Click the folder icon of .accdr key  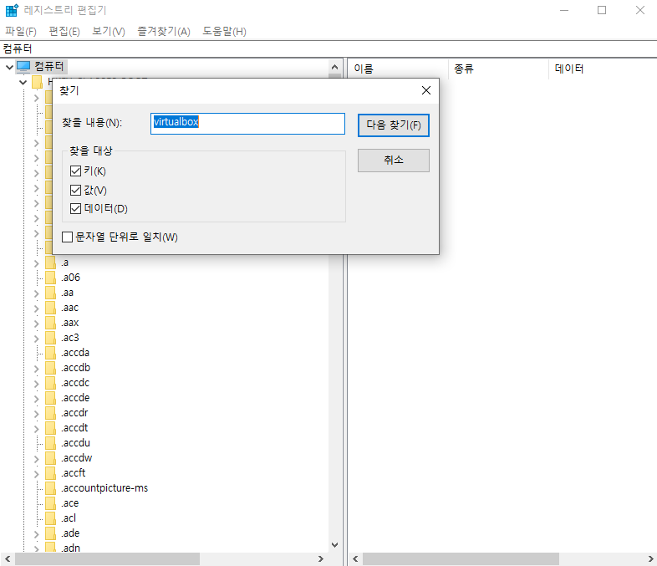coord(50,413)
